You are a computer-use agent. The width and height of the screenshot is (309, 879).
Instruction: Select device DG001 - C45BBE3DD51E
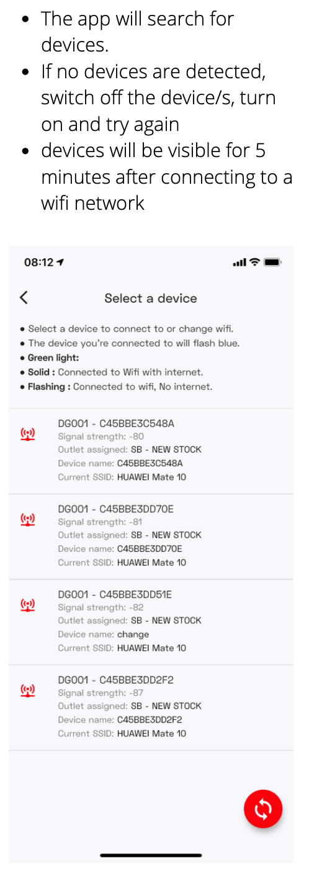[151, 622]
